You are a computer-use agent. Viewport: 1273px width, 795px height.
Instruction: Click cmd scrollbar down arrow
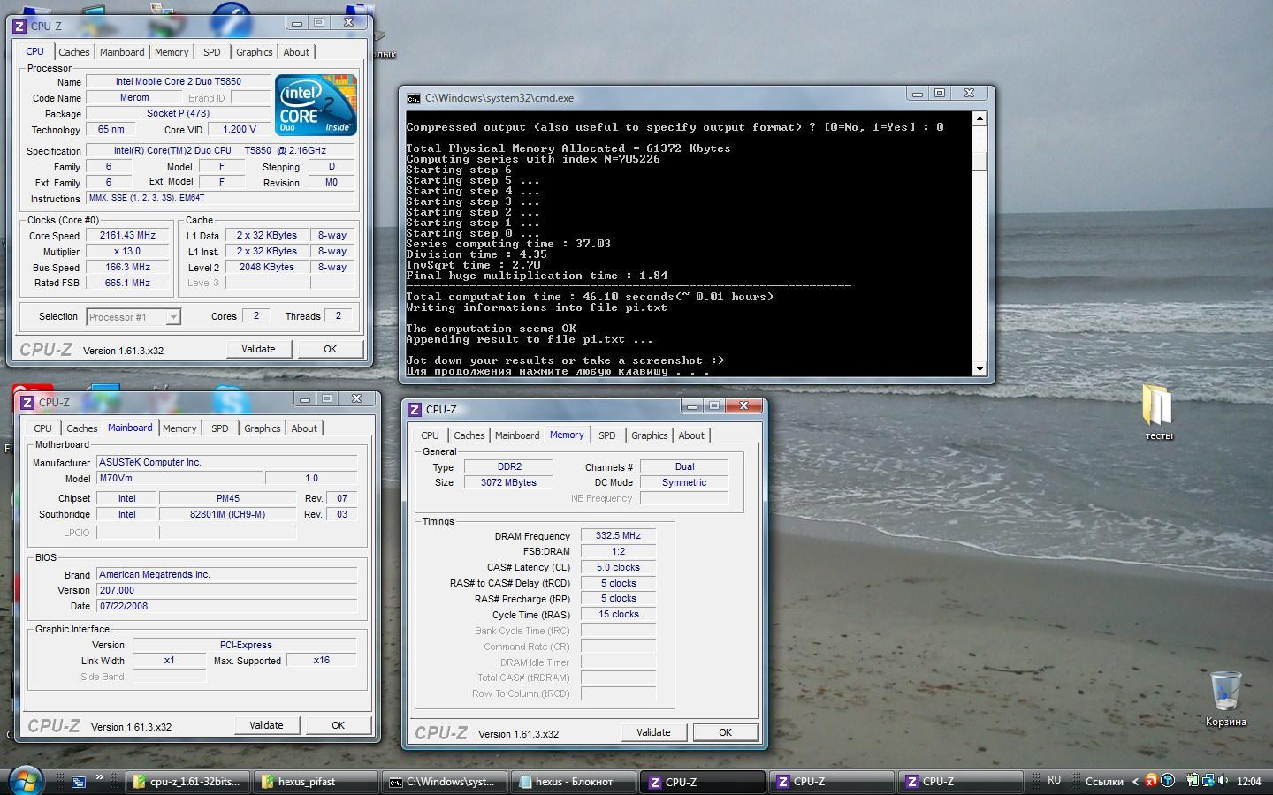pos(980,369)
